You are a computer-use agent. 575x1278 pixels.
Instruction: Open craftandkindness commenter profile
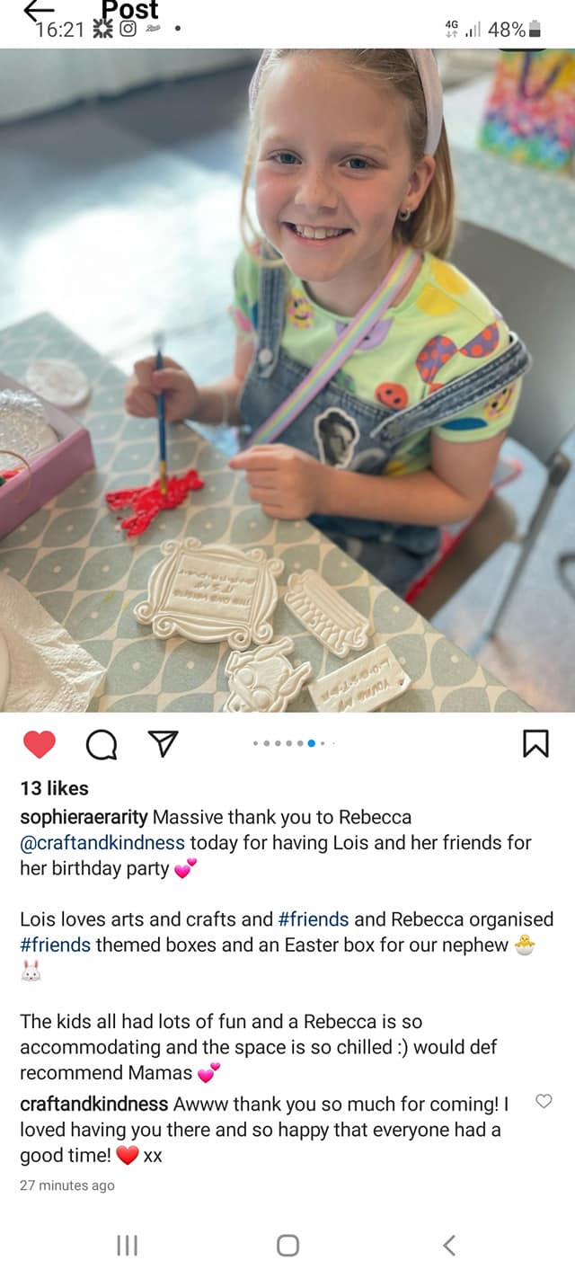[x=93, y=1105]
